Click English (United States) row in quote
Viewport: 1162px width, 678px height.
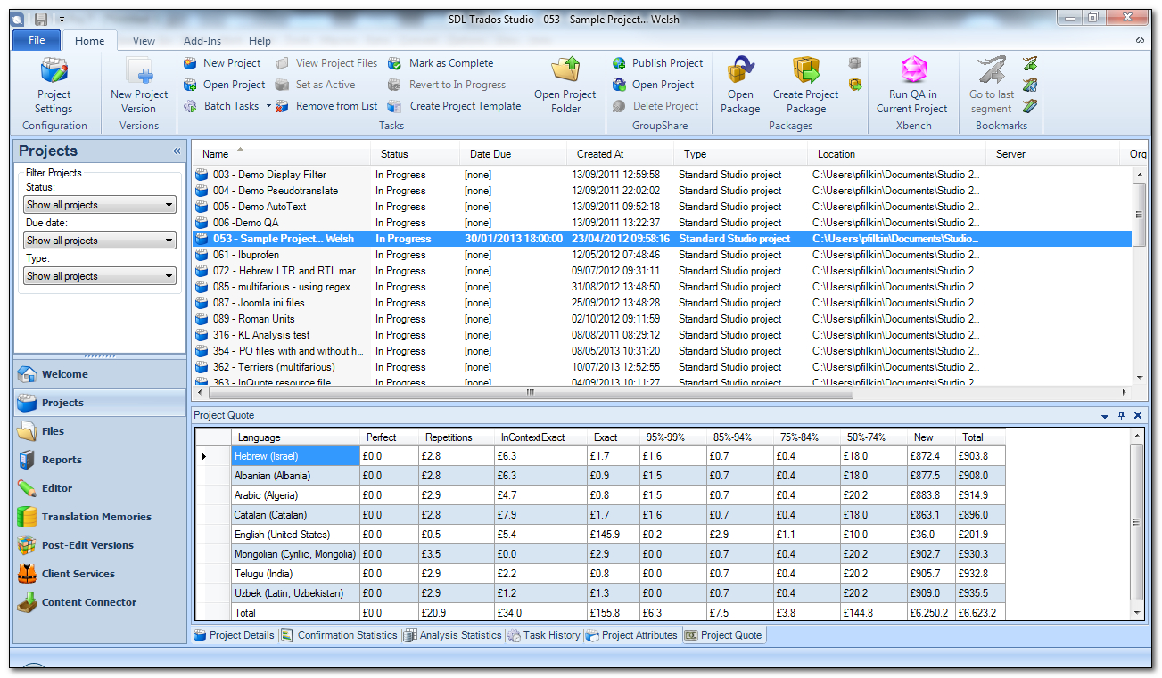point(600,535)
